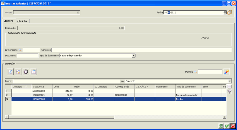
Task: Click the dark round delete line button
Action: pos(26,72)
